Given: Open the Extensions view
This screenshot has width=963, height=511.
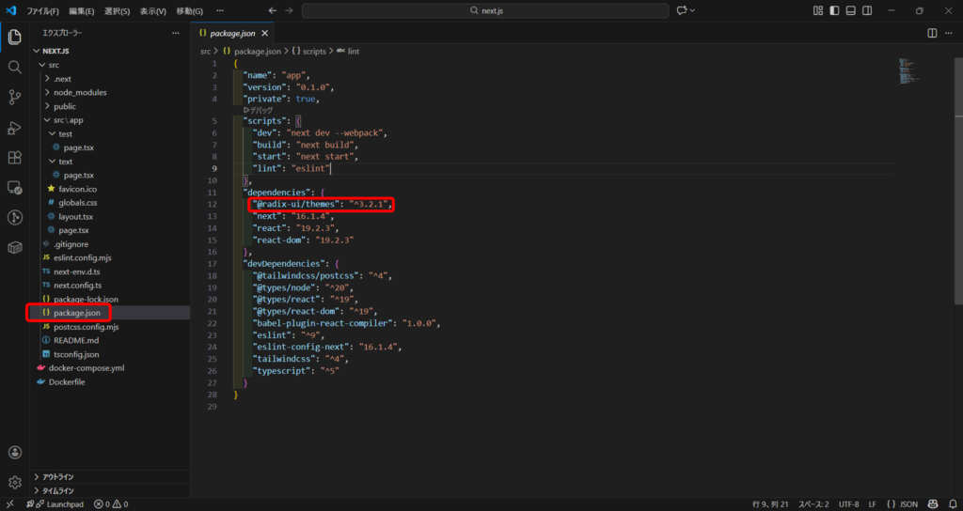Looking at the screenshot, I should click(x=14, y=158).
